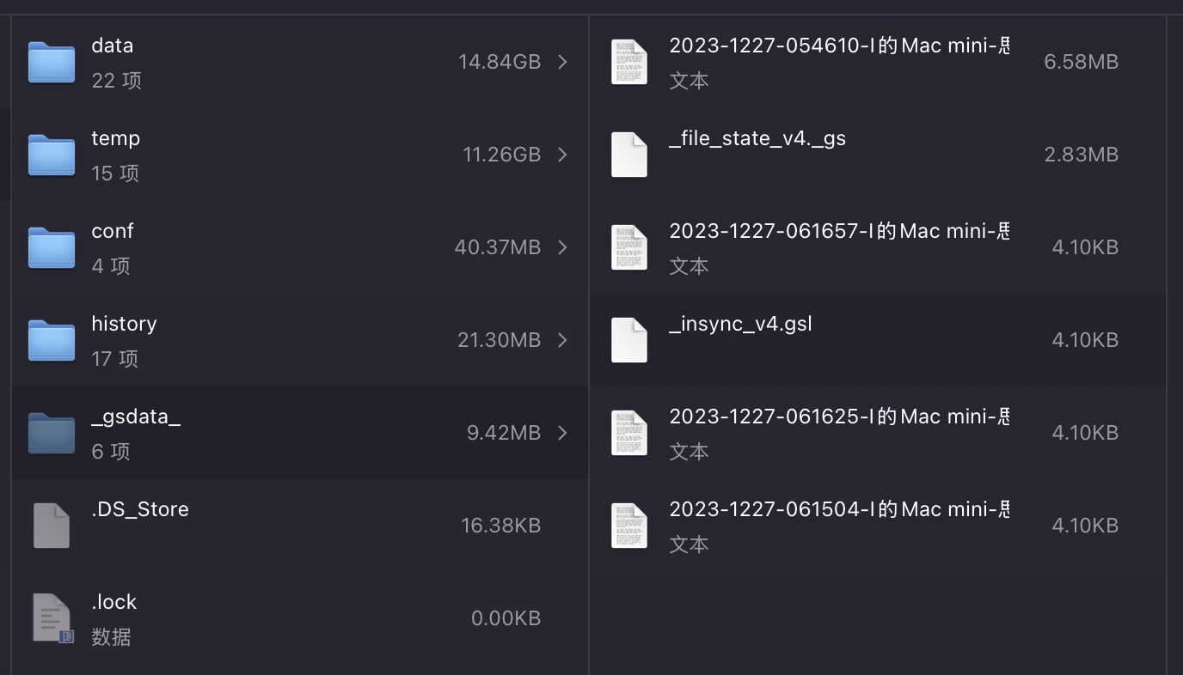Click the 14.84GB size of data folder
Viewport: 1183px width, 675px height.
[x=499, y=62]
